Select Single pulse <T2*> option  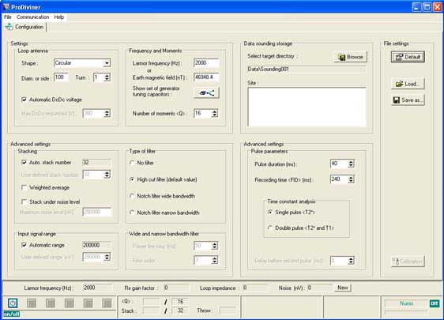point(270,212)
